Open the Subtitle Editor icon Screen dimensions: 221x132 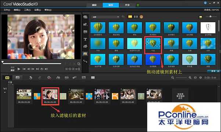(x=84, y=78)
